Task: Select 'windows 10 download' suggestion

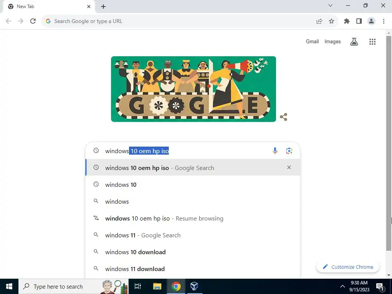Action: tap(193, 252)
